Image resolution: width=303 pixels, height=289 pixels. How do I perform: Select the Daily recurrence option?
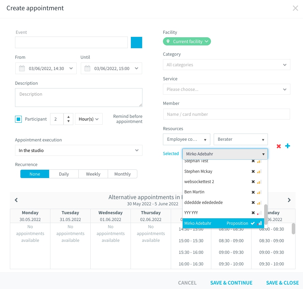(64, 174)
